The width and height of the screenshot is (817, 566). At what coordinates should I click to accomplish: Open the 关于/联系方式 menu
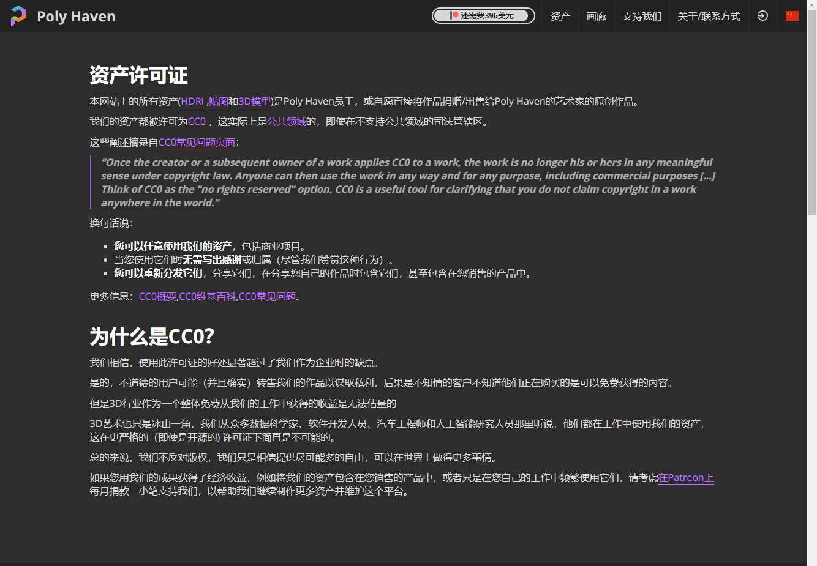pos(709,16)
